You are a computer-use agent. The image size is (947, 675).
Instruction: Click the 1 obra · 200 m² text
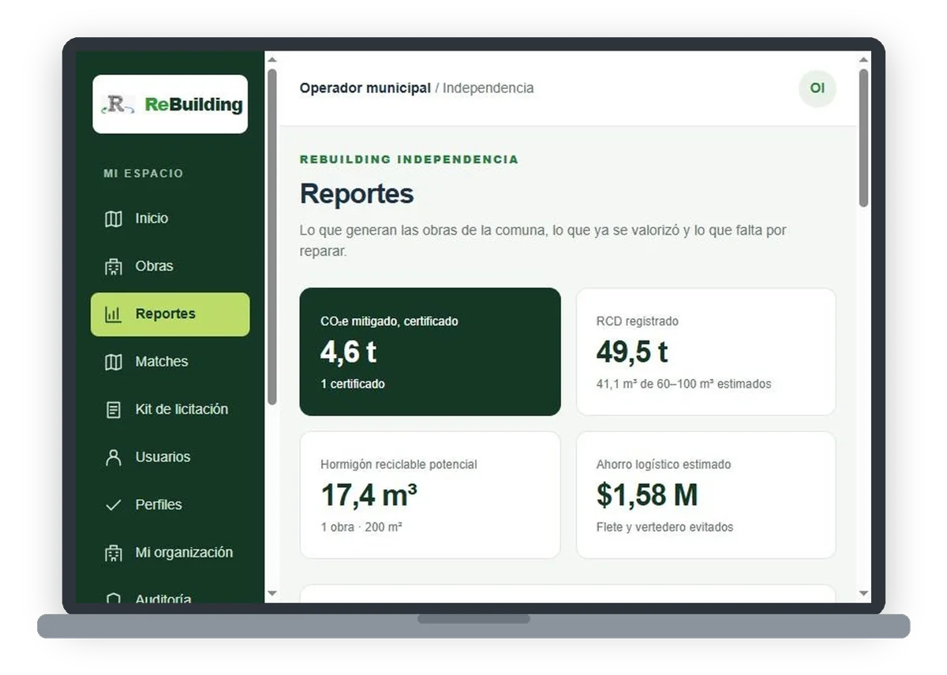[x=361, y=527]
